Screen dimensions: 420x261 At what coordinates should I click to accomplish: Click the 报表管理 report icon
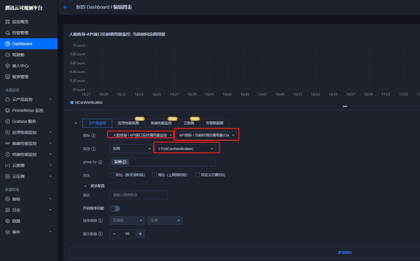click(x=8, y=77)
